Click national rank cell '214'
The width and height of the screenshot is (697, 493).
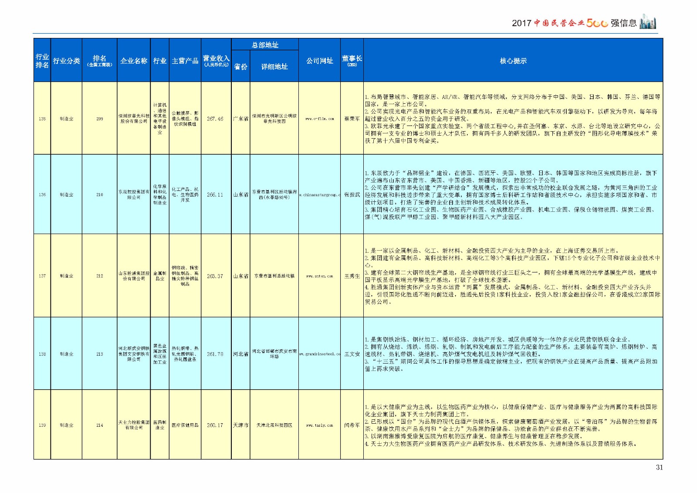pyautogui.click(x=100, y=425)
